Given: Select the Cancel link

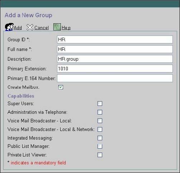Looking at the screenshot, I should point(42,28).
